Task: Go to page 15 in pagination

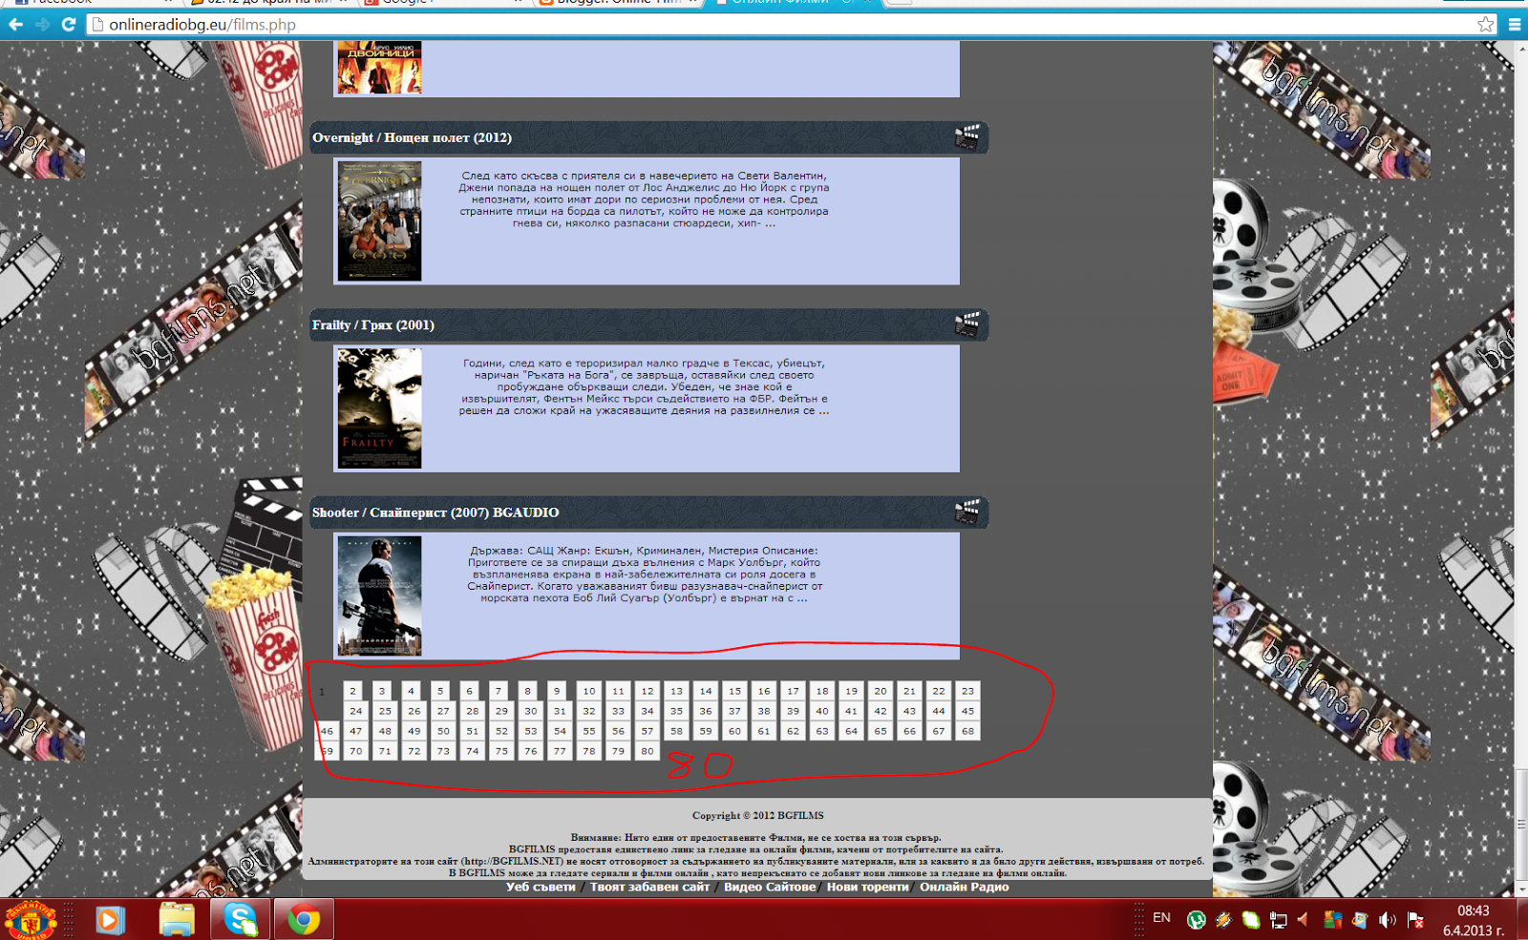Action: (x=734, y=691)
